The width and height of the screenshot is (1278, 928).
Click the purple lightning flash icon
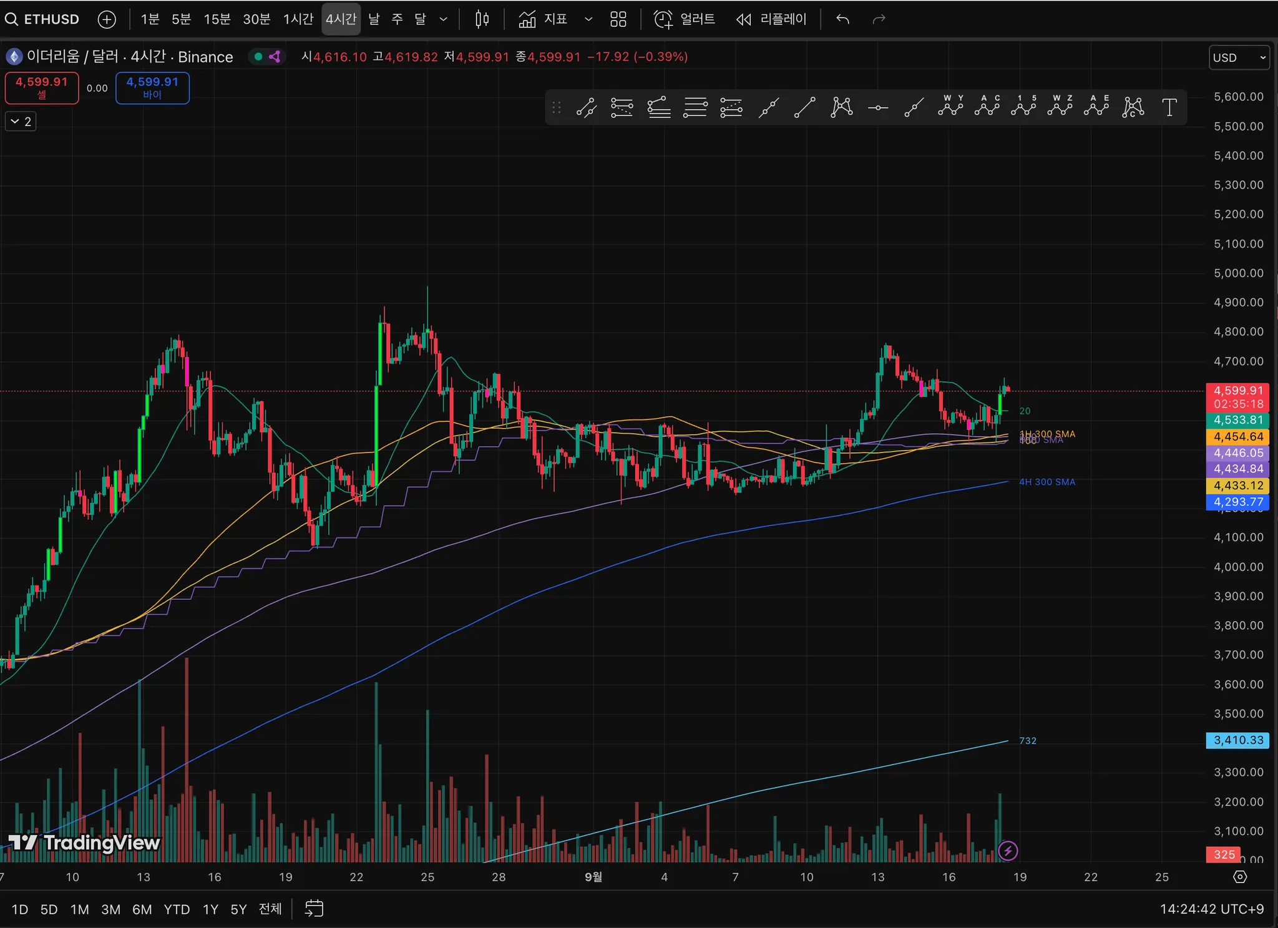[x=1008, y=851]
